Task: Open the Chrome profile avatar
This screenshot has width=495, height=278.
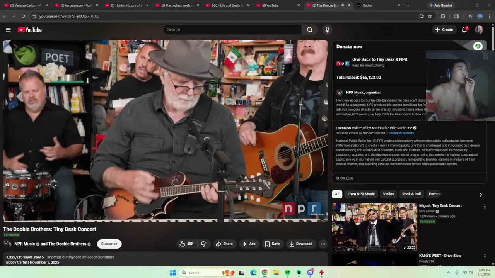Action: click(x=480, y=16)
